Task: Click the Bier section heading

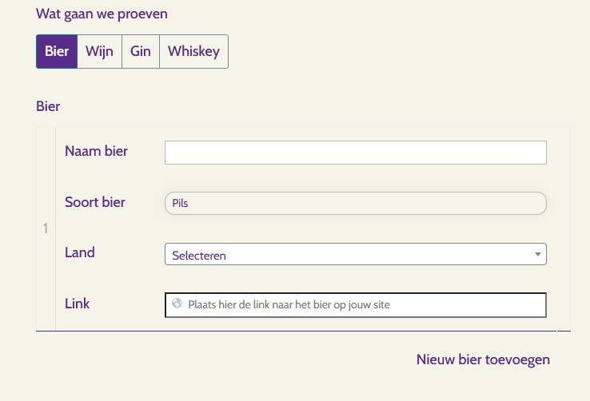Action: pyautogui.click(x=48, y=105)
